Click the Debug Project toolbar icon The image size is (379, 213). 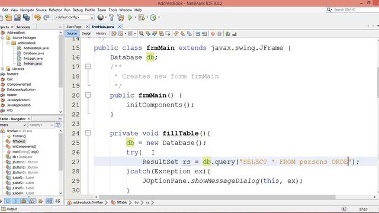click(x=142, y=18)
